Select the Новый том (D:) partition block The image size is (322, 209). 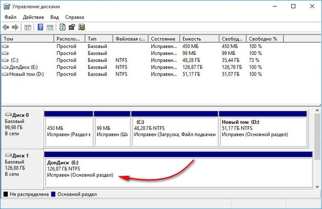(263, 128)
